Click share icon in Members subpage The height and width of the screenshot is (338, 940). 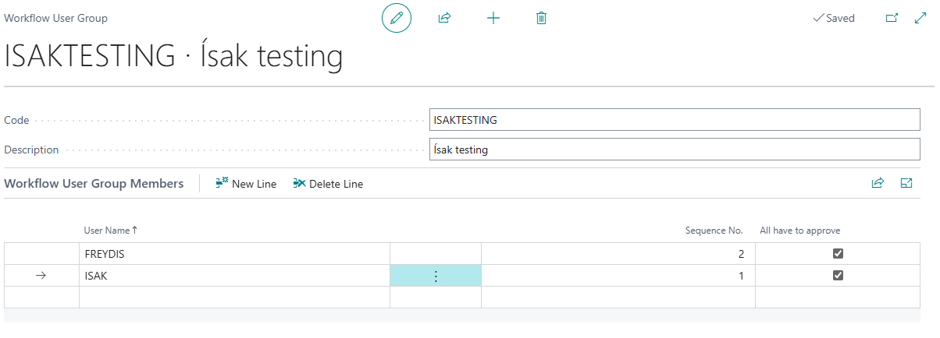click(x=878, y=183)
